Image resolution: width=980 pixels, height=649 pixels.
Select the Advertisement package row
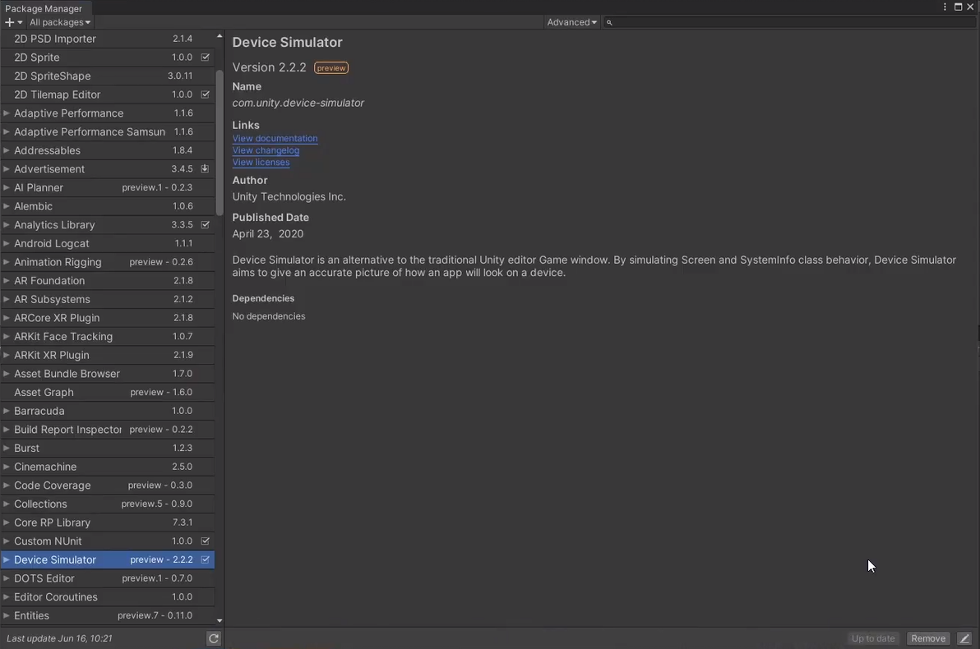click(108, 168)
